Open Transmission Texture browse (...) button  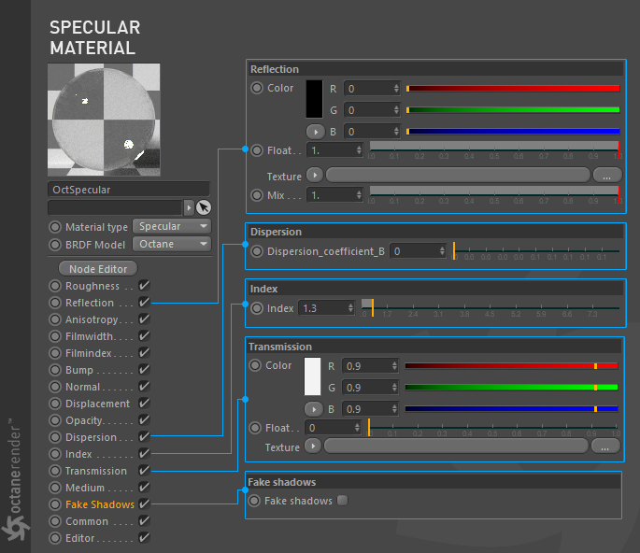coord(605,447)
